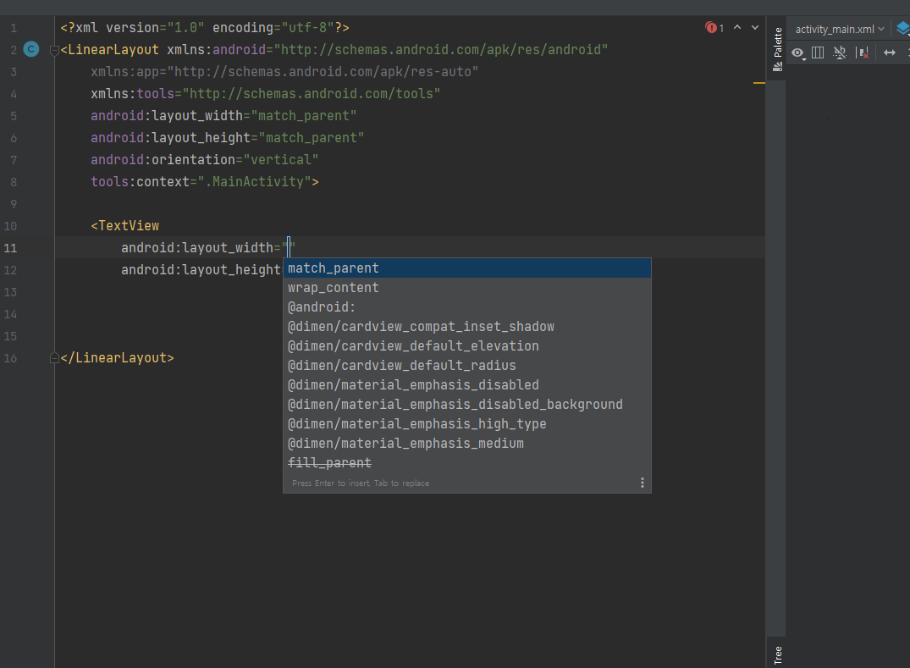Screen dimensions: 910x668
Task: Place cursor on the <TextView tag
Action: (x=124, y=226)
